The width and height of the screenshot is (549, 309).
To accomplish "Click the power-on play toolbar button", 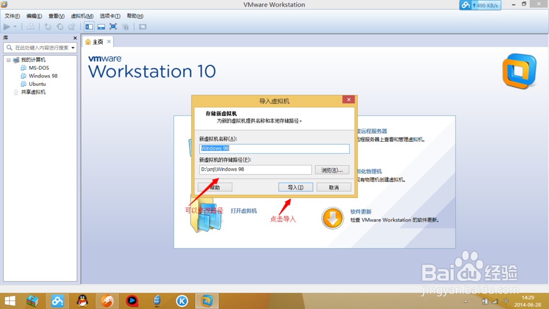I will [x=7, y=26].
